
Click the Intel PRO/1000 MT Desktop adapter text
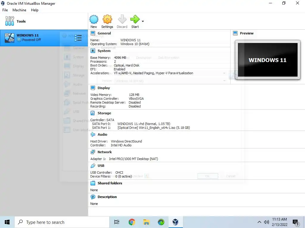[x=133, y=159]
